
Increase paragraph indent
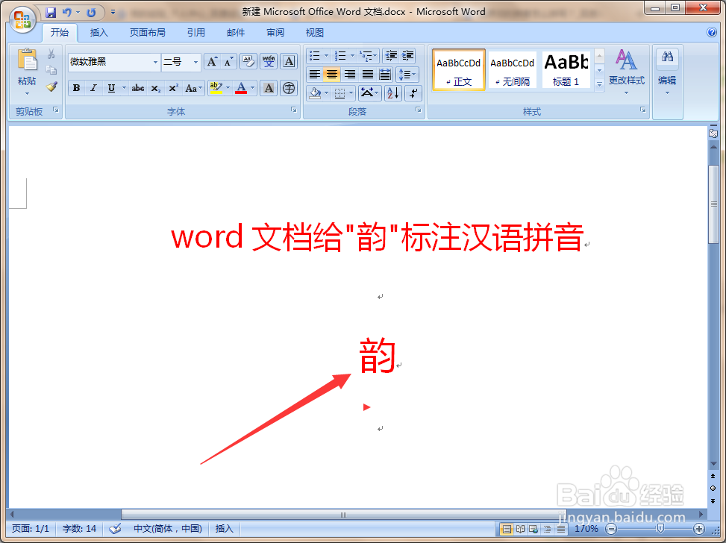coord(408,56)
